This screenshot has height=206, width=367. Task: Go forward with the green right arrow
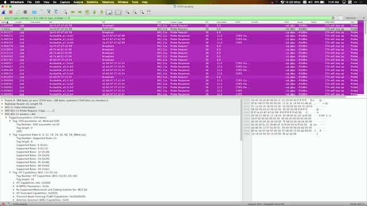pyautogui.click(x=80, y=12)
